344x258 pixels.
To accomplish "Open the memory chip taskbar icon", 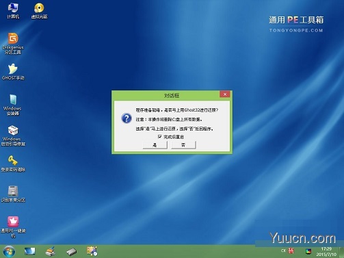I will click(71, 252).
